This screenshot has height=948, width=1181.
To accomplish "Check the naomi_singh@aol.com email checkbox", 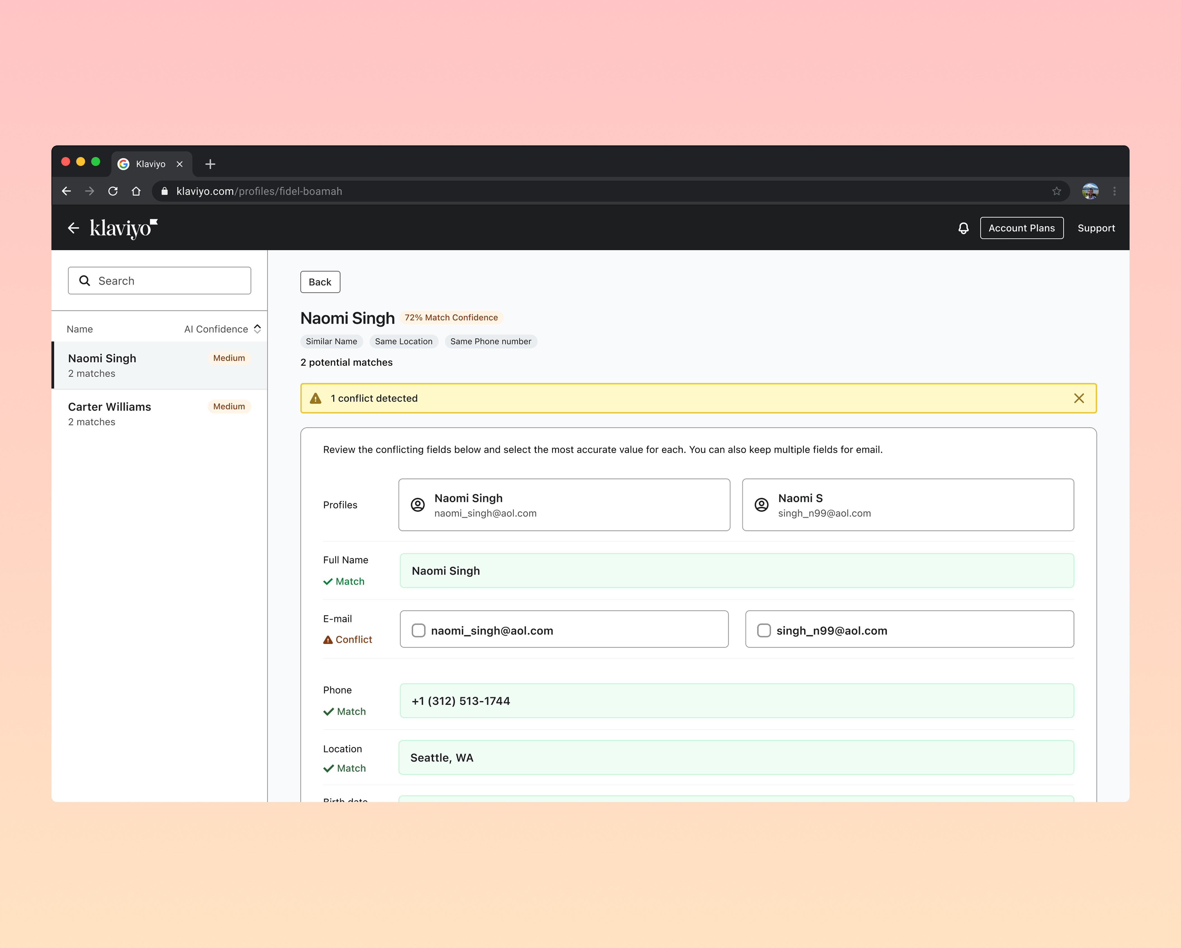I will 419,631.
